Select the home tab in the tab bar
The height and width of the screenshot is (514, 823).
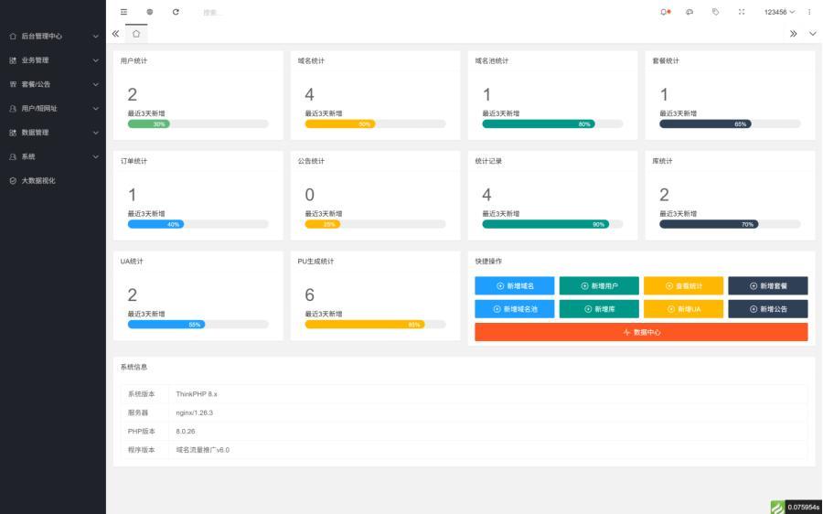pos(136,34)
